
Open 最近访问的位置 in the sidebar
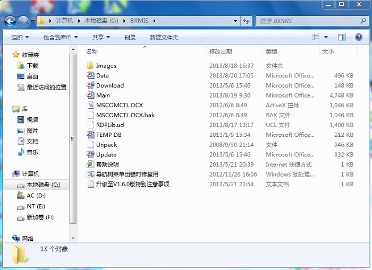47,88
